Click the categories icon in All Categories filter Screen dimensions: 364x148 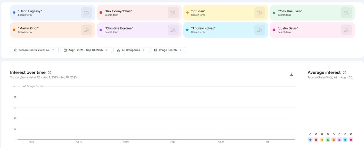(118, 50)
